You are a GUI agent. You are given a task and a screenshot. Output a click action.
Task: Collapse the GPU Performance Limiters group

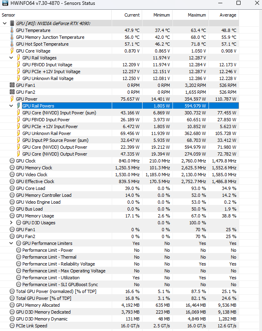11,243
